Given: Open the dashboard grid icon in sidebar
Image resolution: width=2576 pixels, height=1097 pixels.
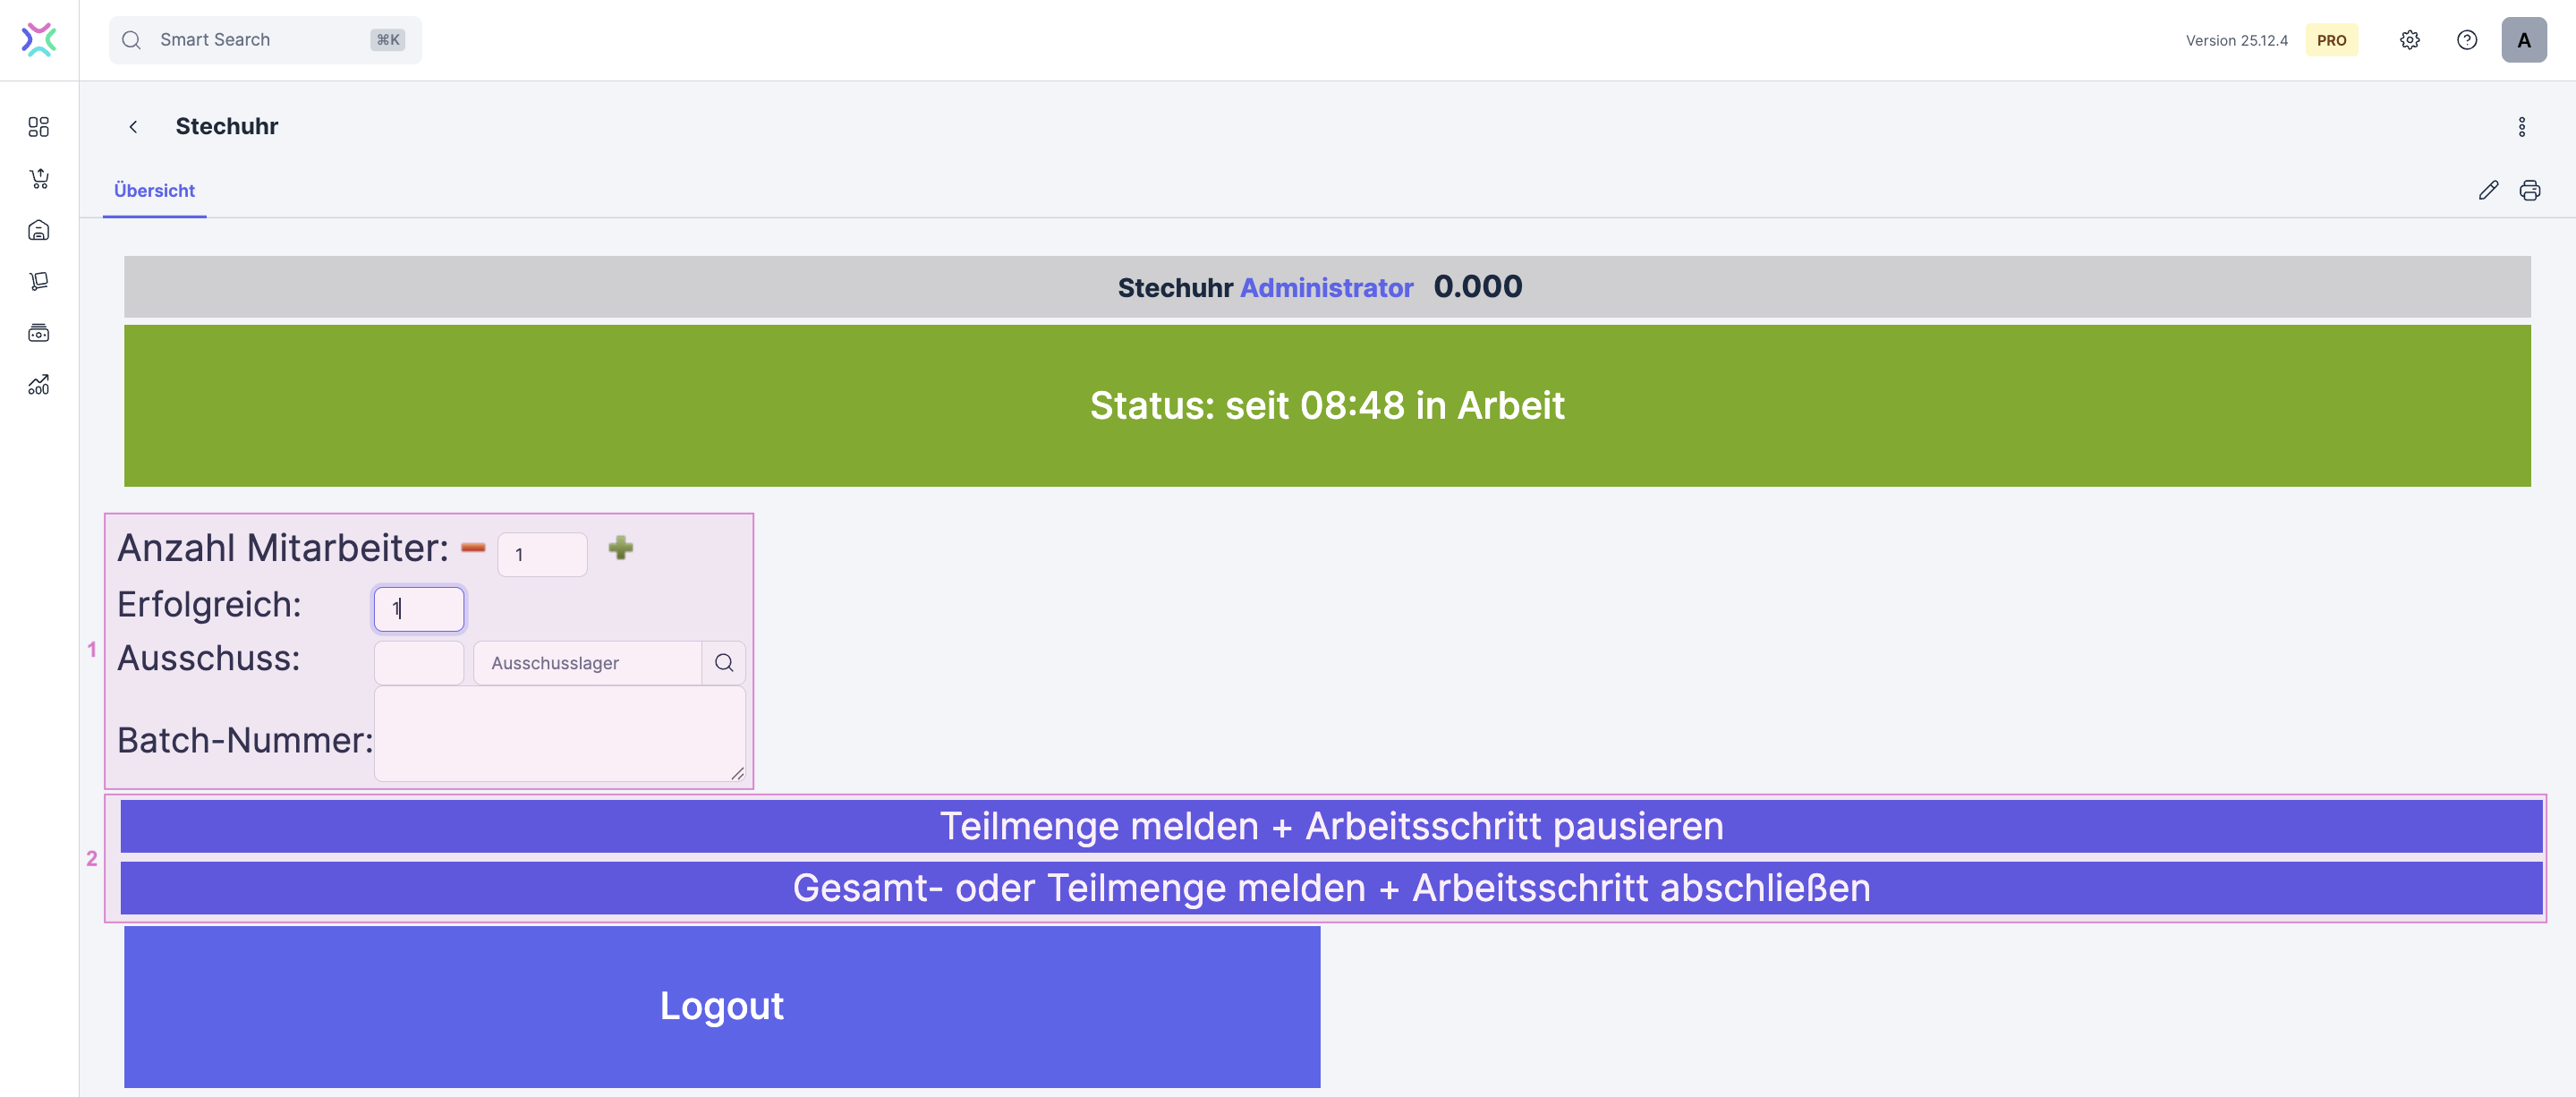Looking at the screenshot, I should [x=39, y=127].
